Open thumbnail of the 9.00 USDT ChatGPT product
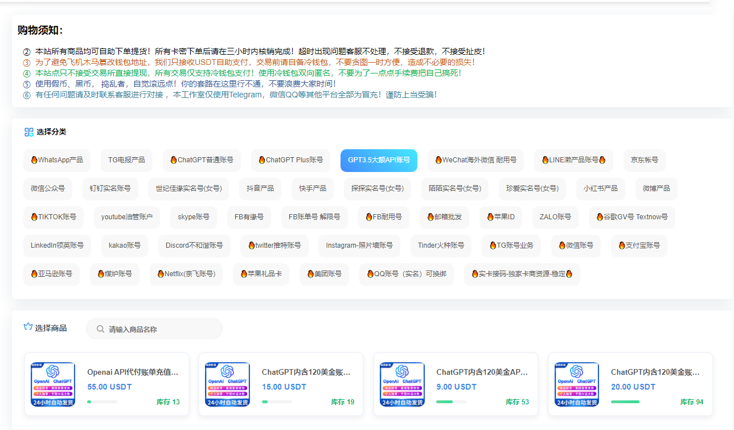The width and height of the screenshot is (734, 430). click(402, 384)
